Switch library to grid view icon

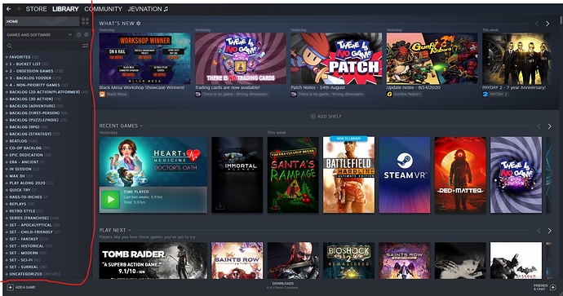pyautogui.click(x=85, y=21)
